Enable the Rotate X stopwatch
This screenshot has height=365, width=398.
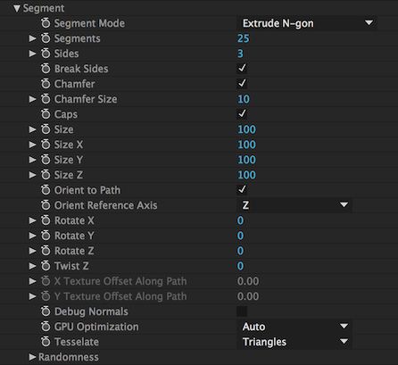[x=46, y=220]
